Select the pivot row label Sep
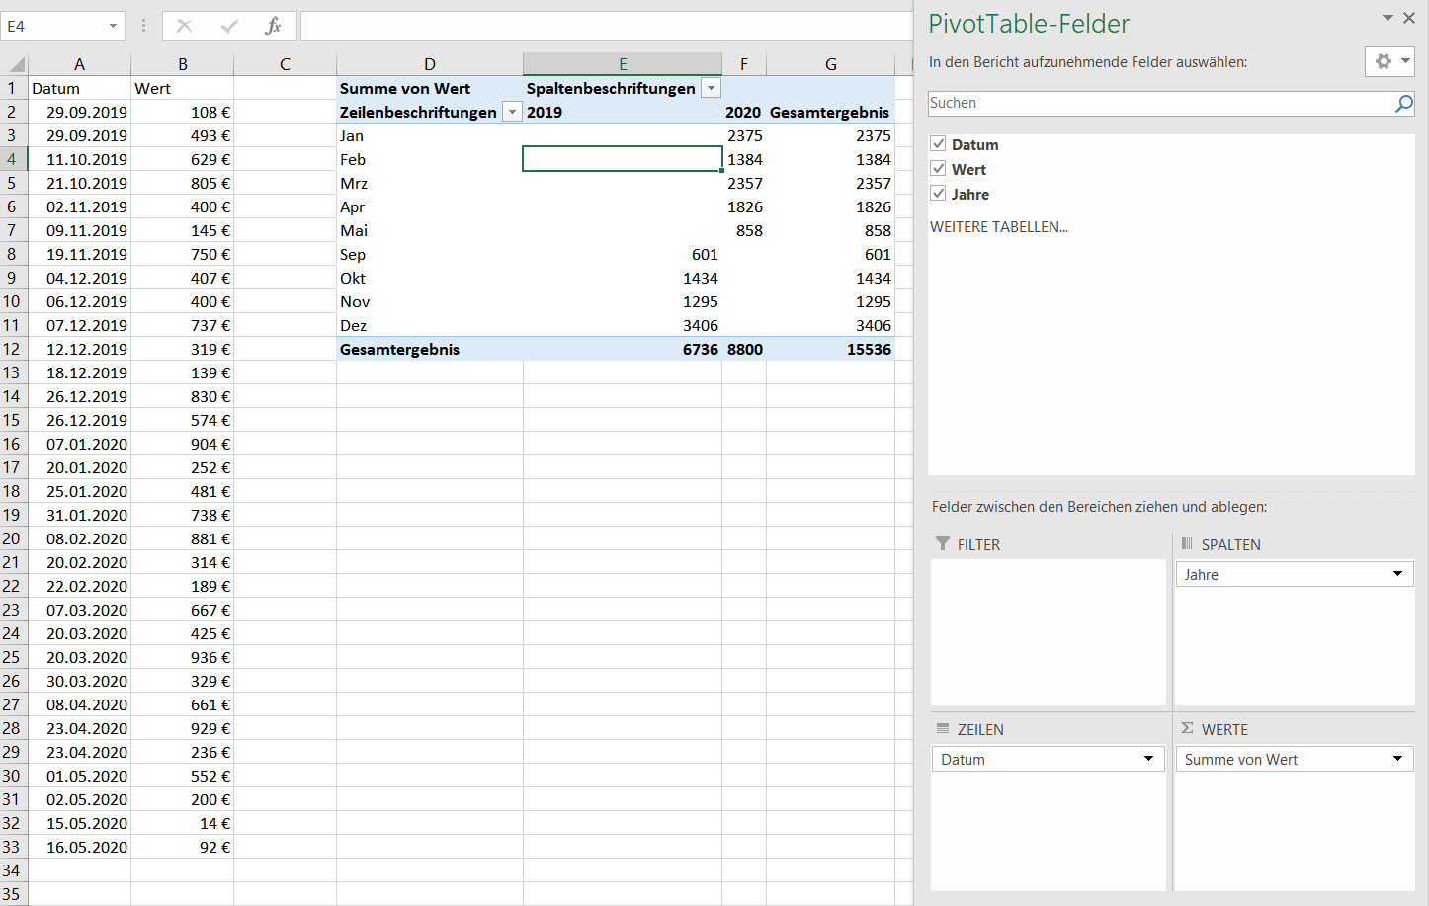The width and height of the screenshot is (1429, 906). pyautogui.click(x=430, y=254)
